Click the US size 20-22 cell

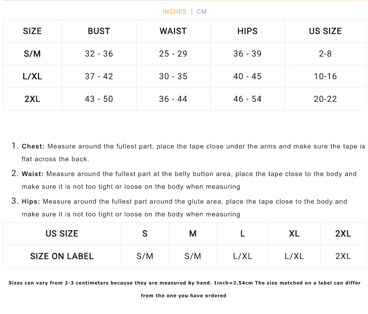(325, 99)
